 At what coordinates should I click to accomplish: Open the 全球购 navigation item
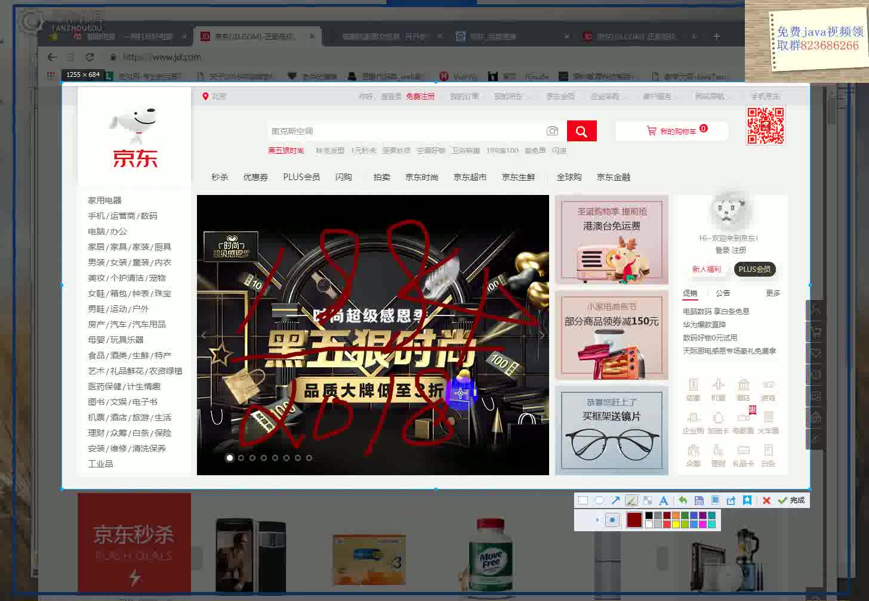(x=569, y=177)
